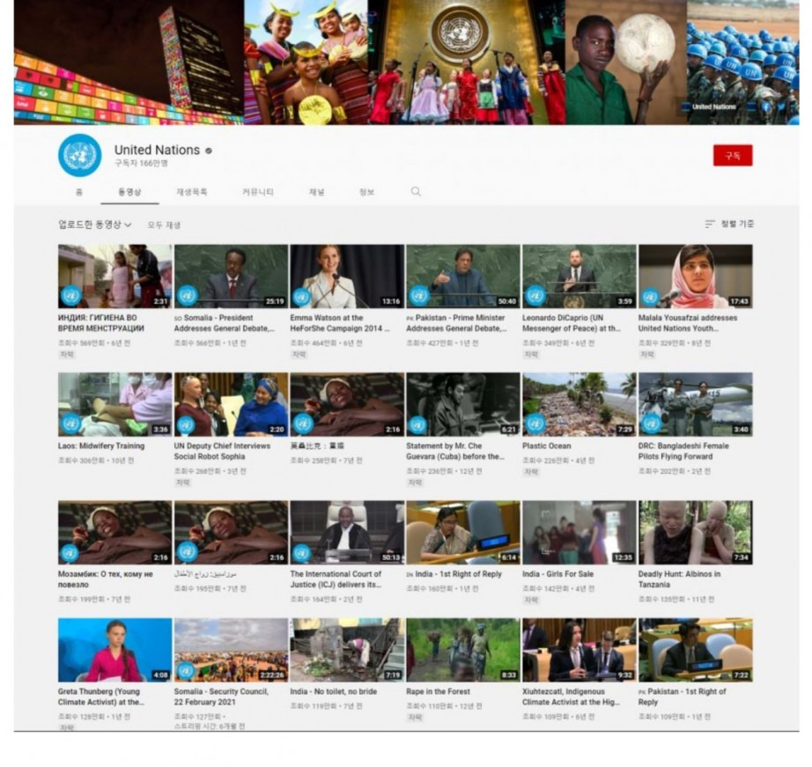The image size is (812, 767).
Task: Play the 莫桑比克 video thumbnail
Action: (x=347, y=404)
